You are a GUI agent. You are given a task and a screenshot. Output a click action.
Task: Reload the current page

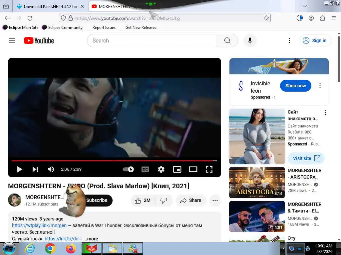30,18
